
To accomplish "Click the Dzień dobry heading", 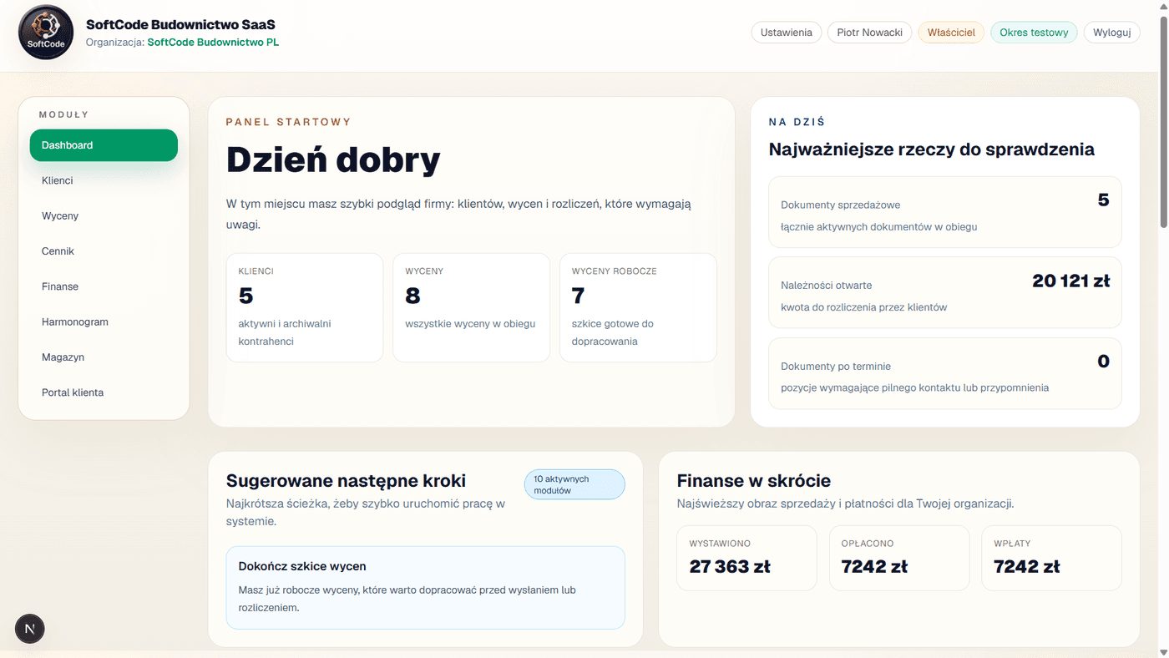I will pos(333,159).
